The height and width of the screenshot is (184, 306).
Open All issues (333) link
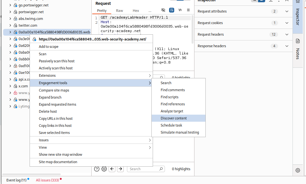coord(47,180)
